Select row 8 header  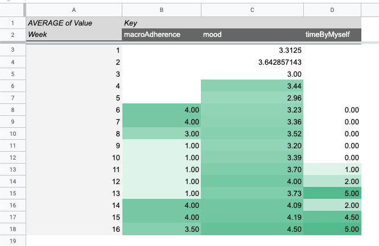(13, 110)
